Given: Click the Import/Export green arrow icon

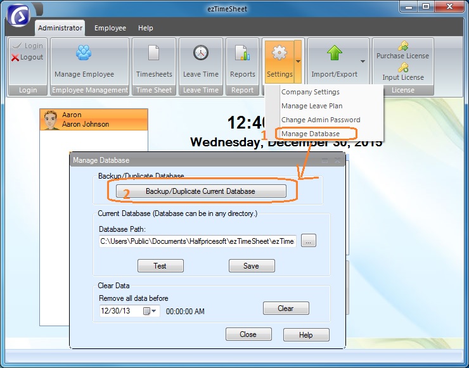Looking at the screenshot, I should coord(334,53).
